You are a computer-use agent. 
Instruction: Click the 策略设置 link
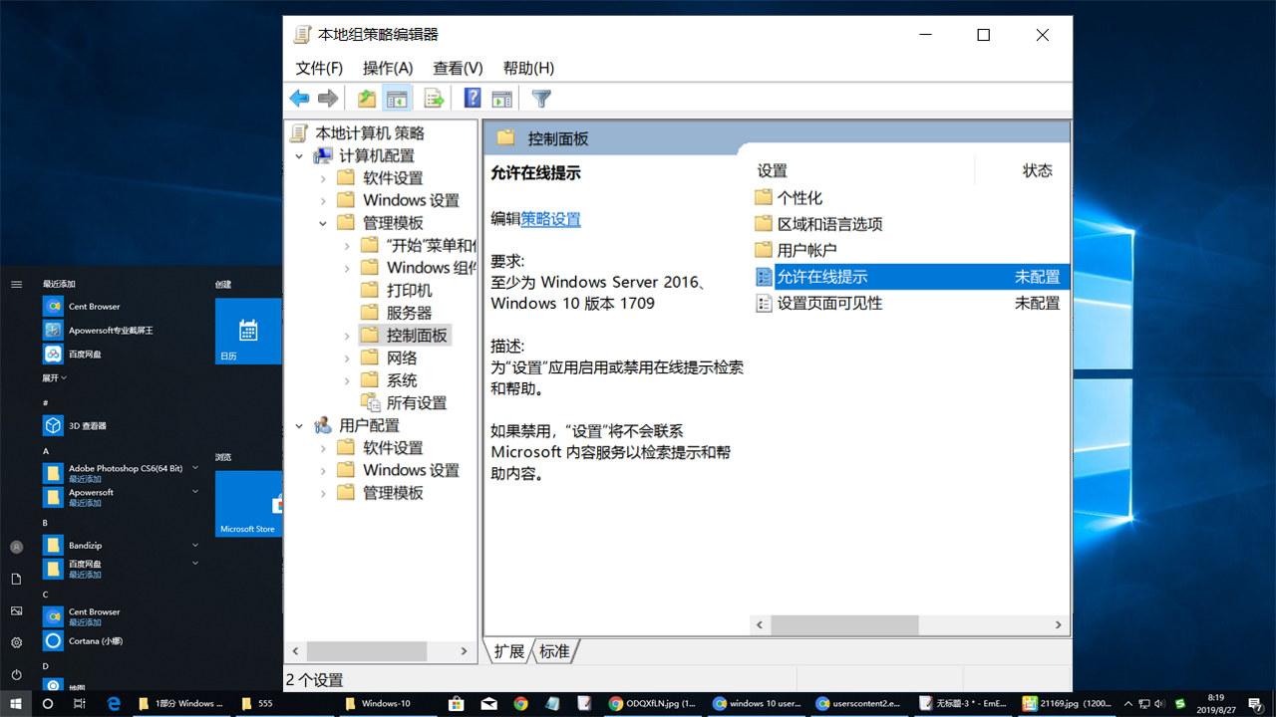[550, 219]
